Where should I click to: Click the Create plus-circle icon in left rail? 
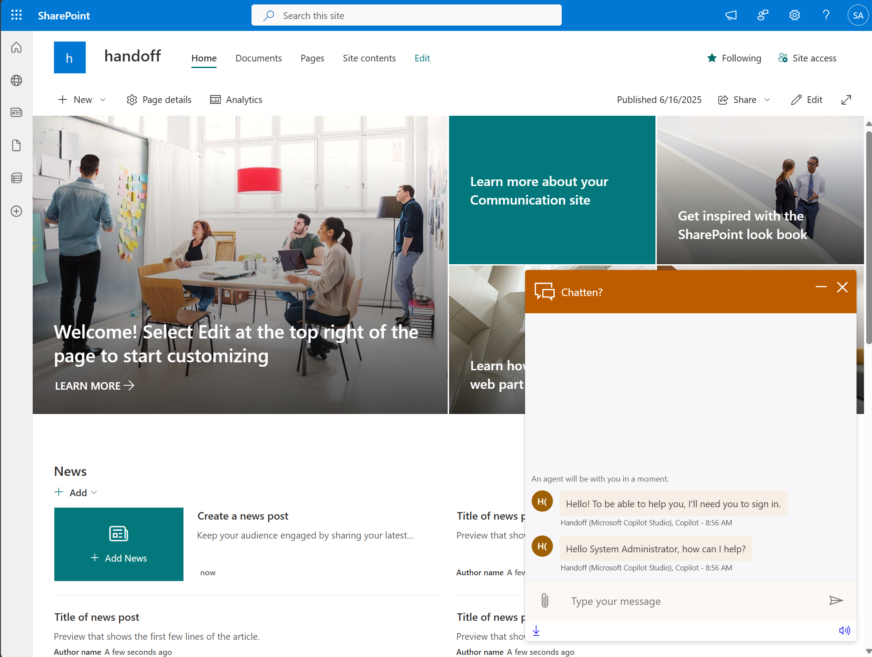[x=16, y=211]
